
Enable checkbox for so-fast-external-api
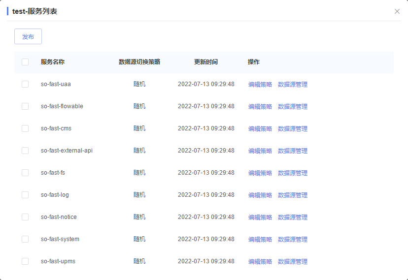point(25,151)
